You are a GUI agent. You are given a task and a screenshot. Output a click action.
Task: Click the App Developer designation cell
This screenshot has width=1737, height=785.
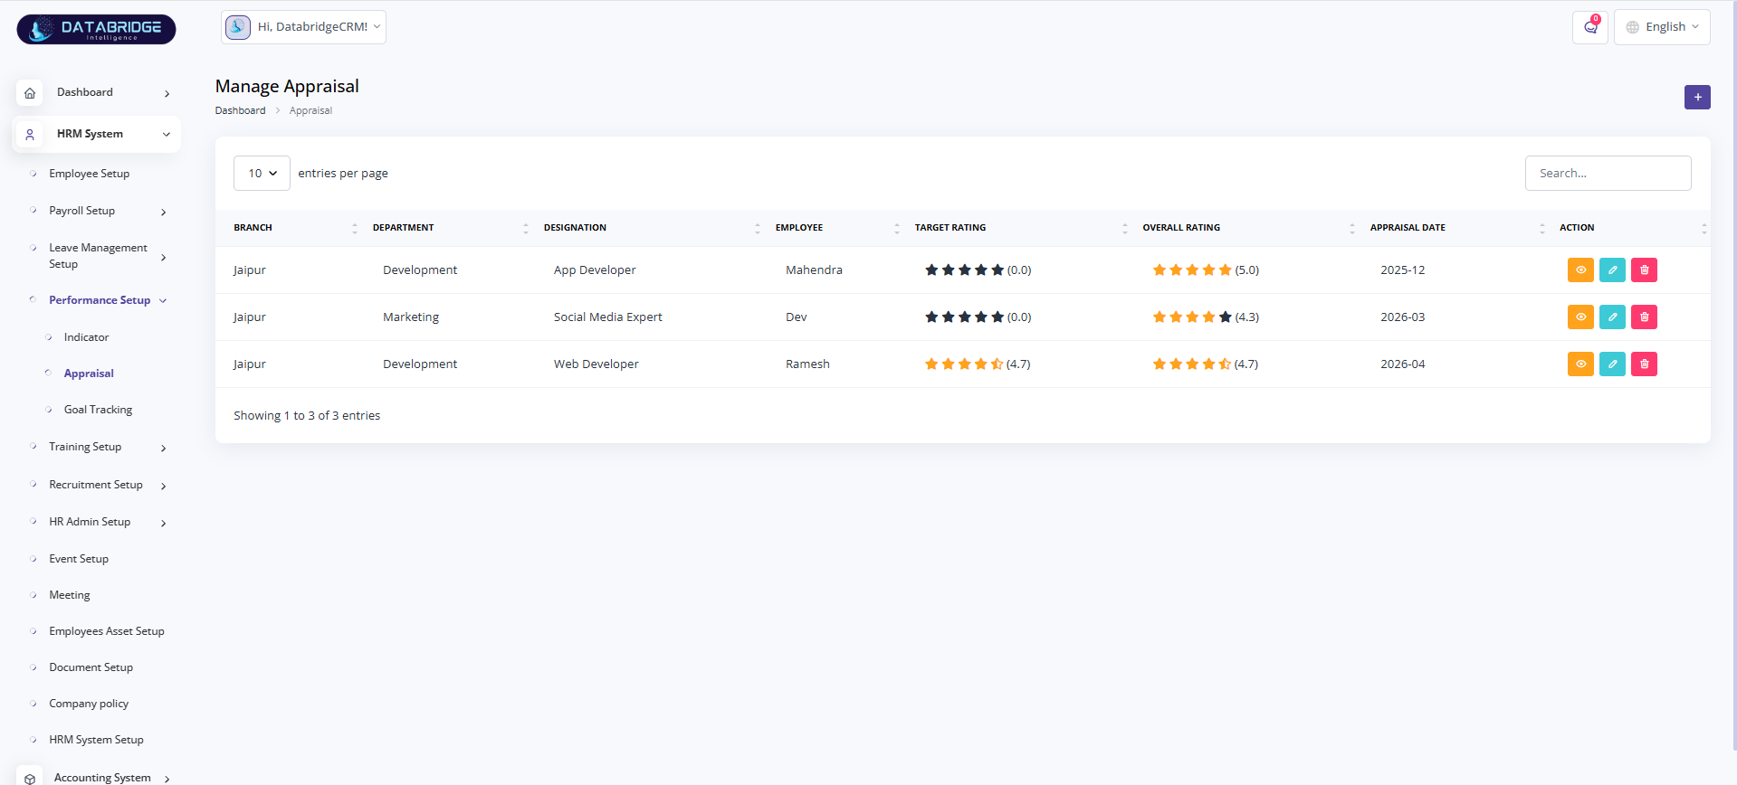tap(595, 270)
